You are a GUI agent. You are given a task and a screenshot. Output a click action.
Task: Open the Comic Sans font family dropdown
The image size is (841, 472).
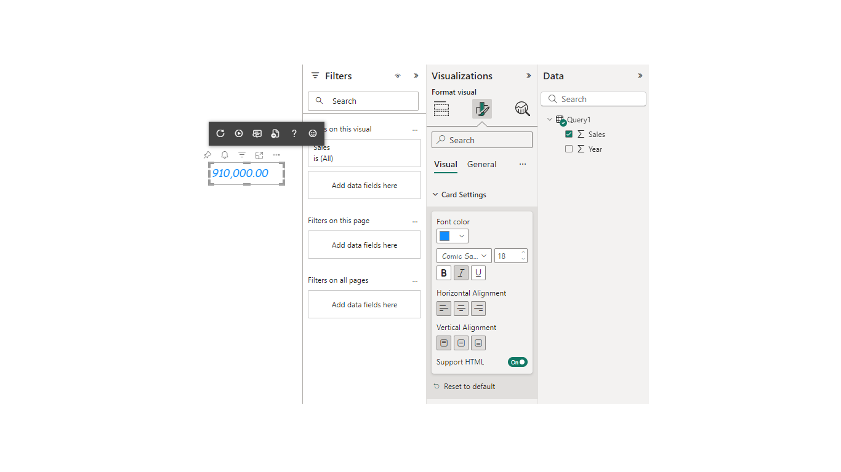coord(464,256)
